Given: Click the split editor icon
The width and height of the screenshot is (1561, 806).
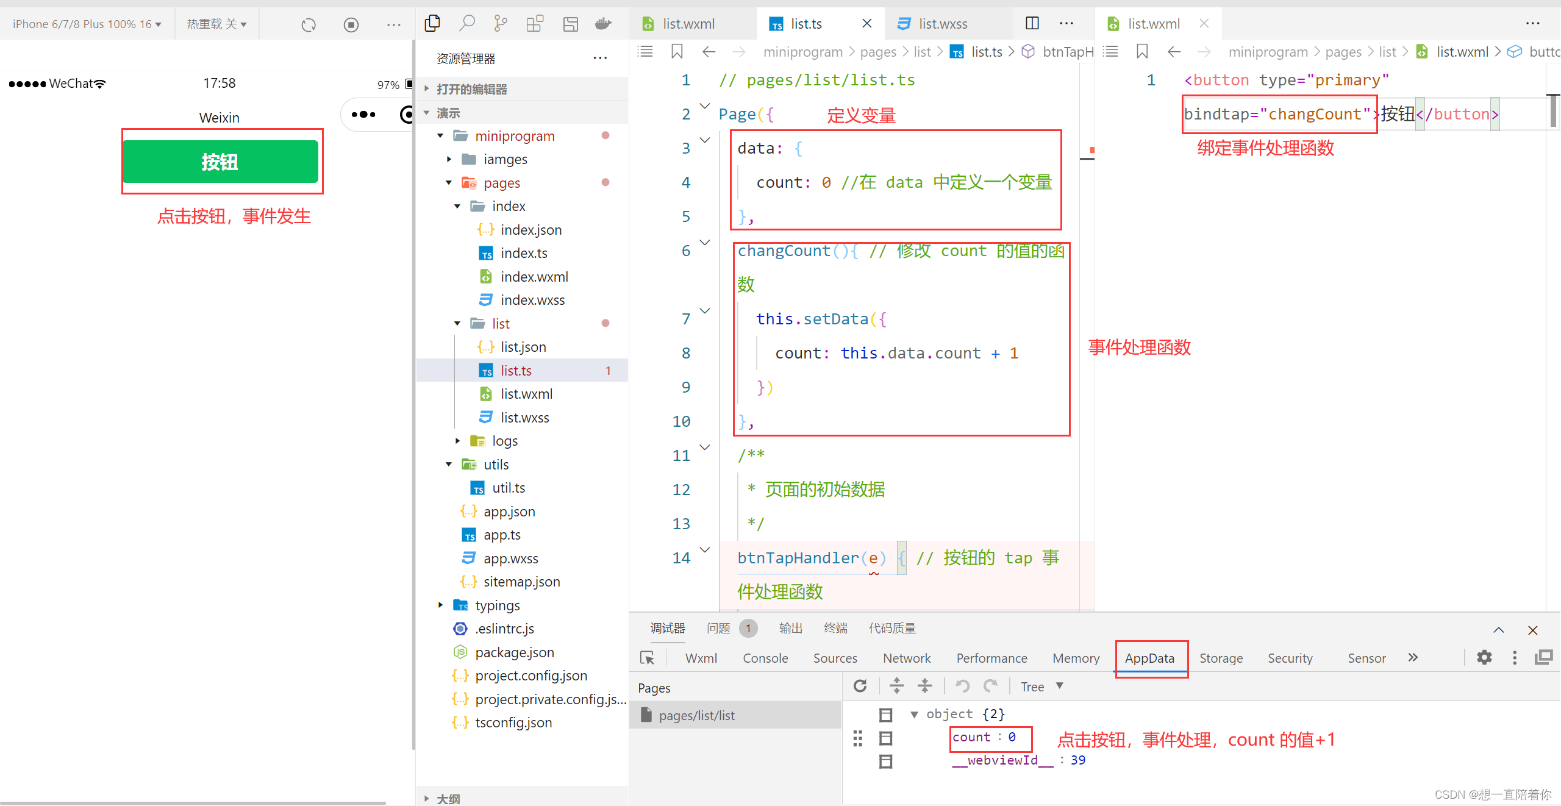Looking at the screenshot, I should tap(1032, 23).
